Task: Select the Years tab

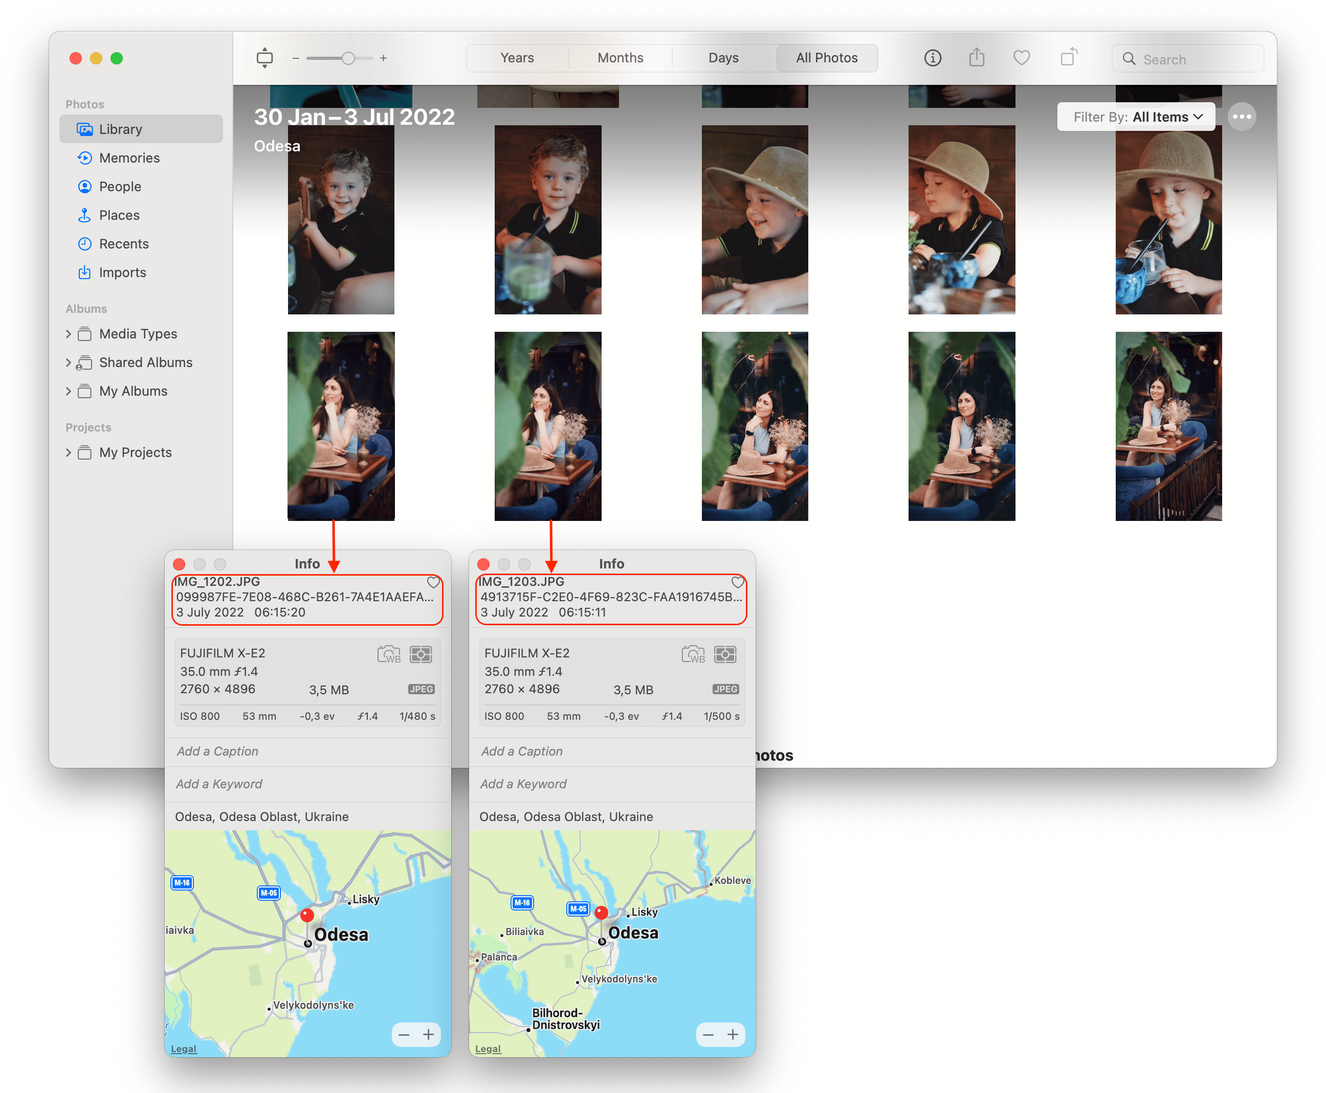Action: [517, 57]
